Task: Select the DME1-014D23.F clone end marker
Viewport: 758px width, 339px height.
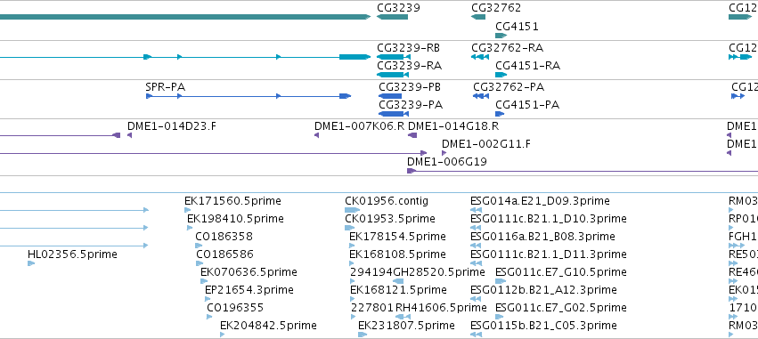Action: [129, 135]
